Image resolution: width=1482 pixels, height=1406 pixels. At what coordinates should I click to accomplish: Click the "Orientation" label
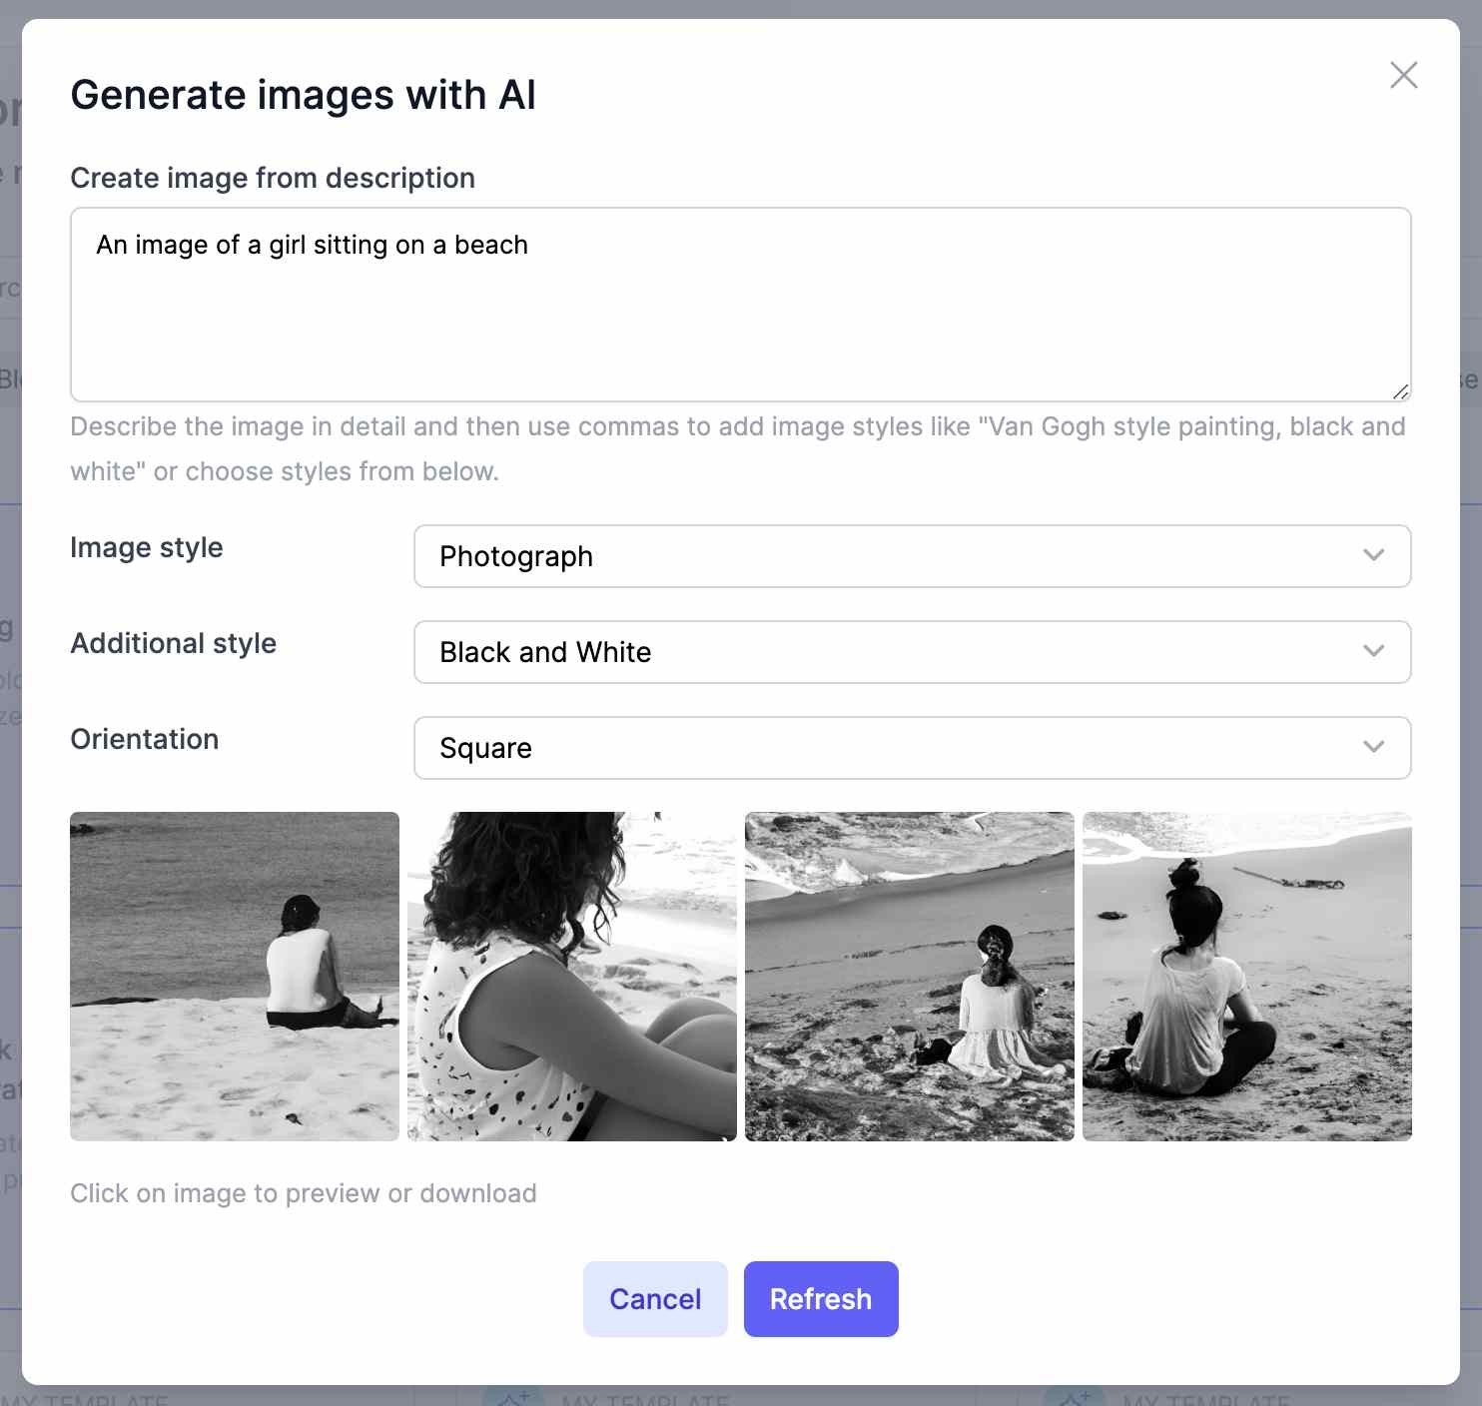tap(145, 739)
